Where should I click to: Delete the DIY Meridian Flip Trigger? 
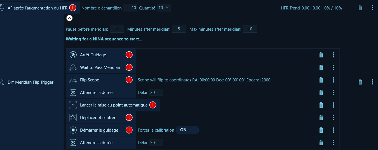click(360, 82)
